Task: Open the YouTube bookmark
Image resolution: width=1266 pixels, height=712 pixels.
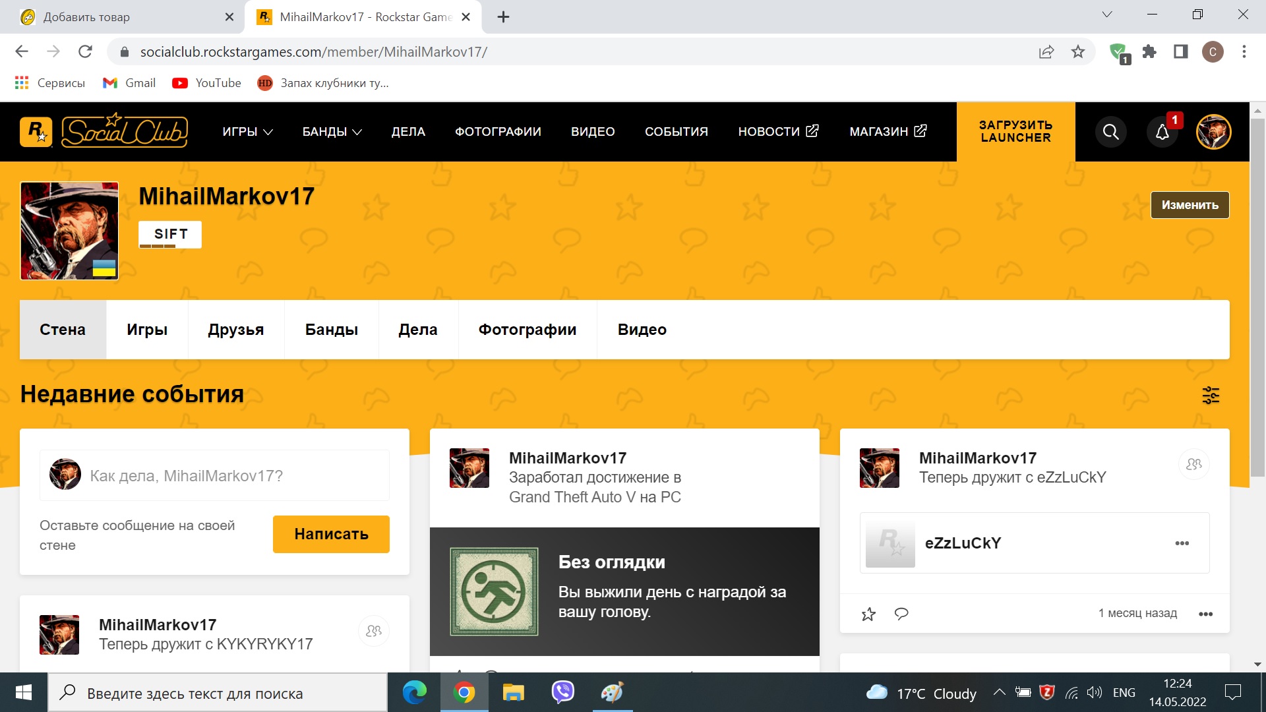Action: pyautogui.click(x=206, y=82)
